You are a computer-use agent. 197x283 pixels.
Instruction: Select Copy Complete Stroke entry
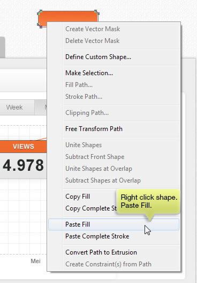pos(91,208)
